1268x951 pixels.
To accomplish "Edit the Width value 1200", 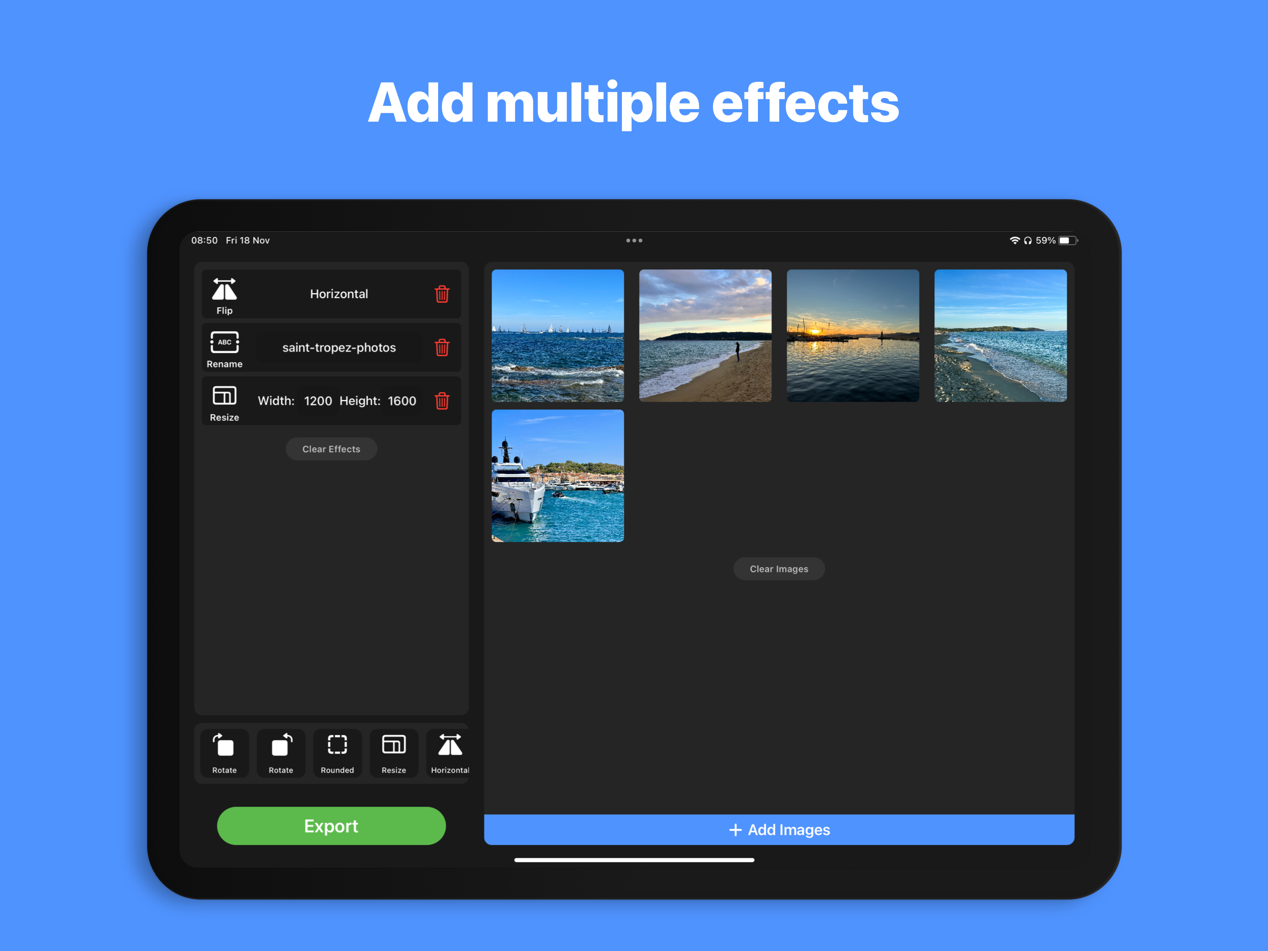I will (x=317, y=401).
